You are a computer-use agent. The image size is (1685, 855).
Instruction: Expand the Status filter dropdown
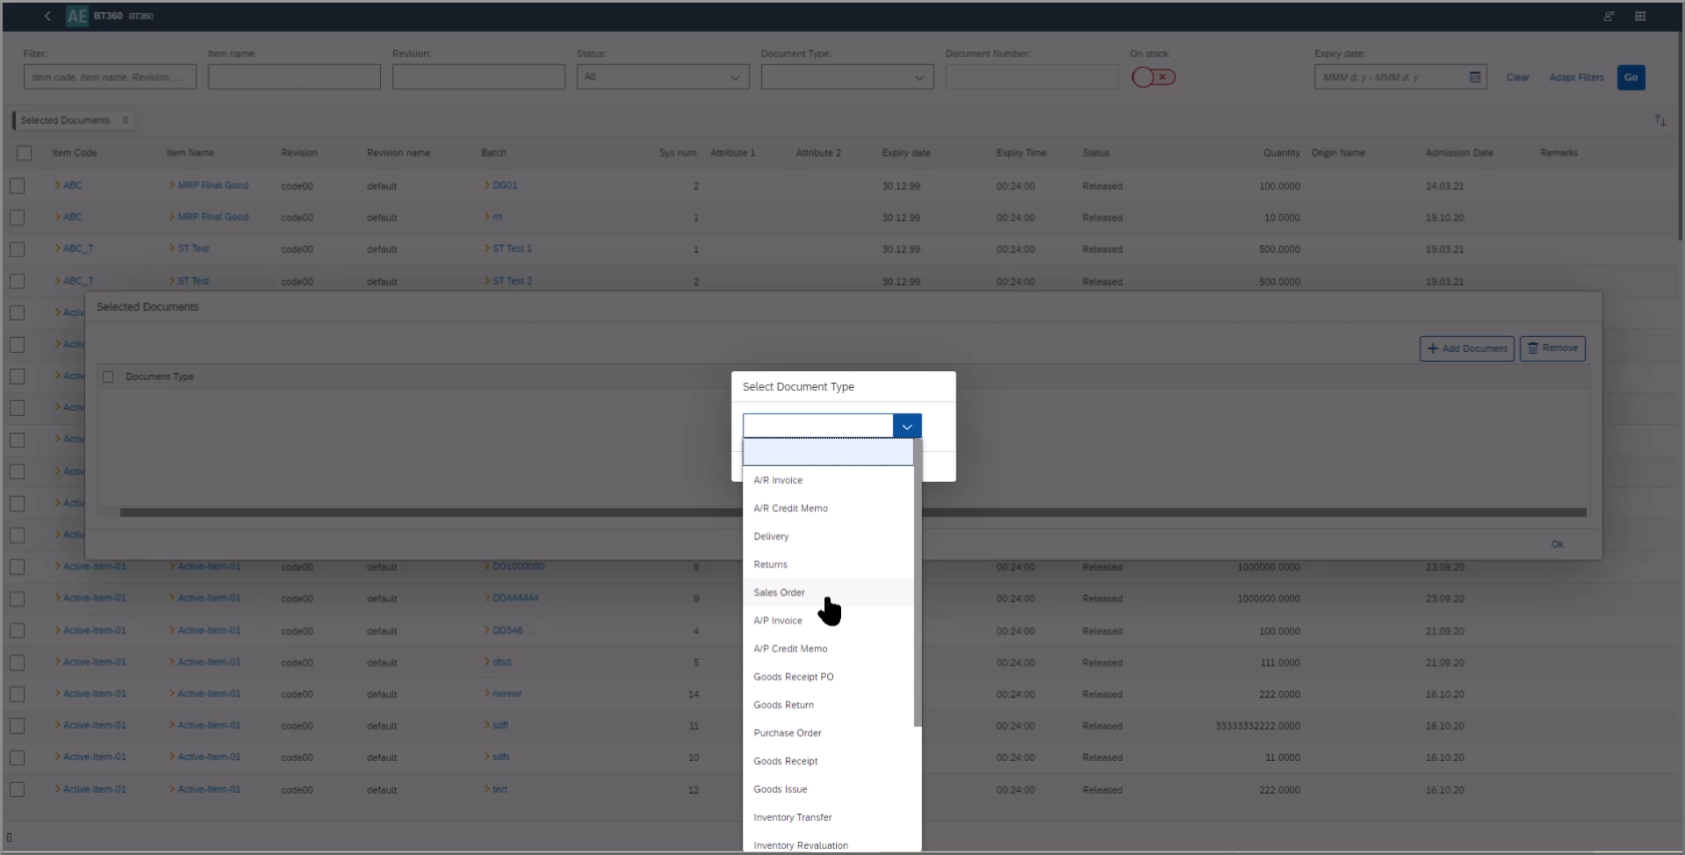tap(735, 77)
